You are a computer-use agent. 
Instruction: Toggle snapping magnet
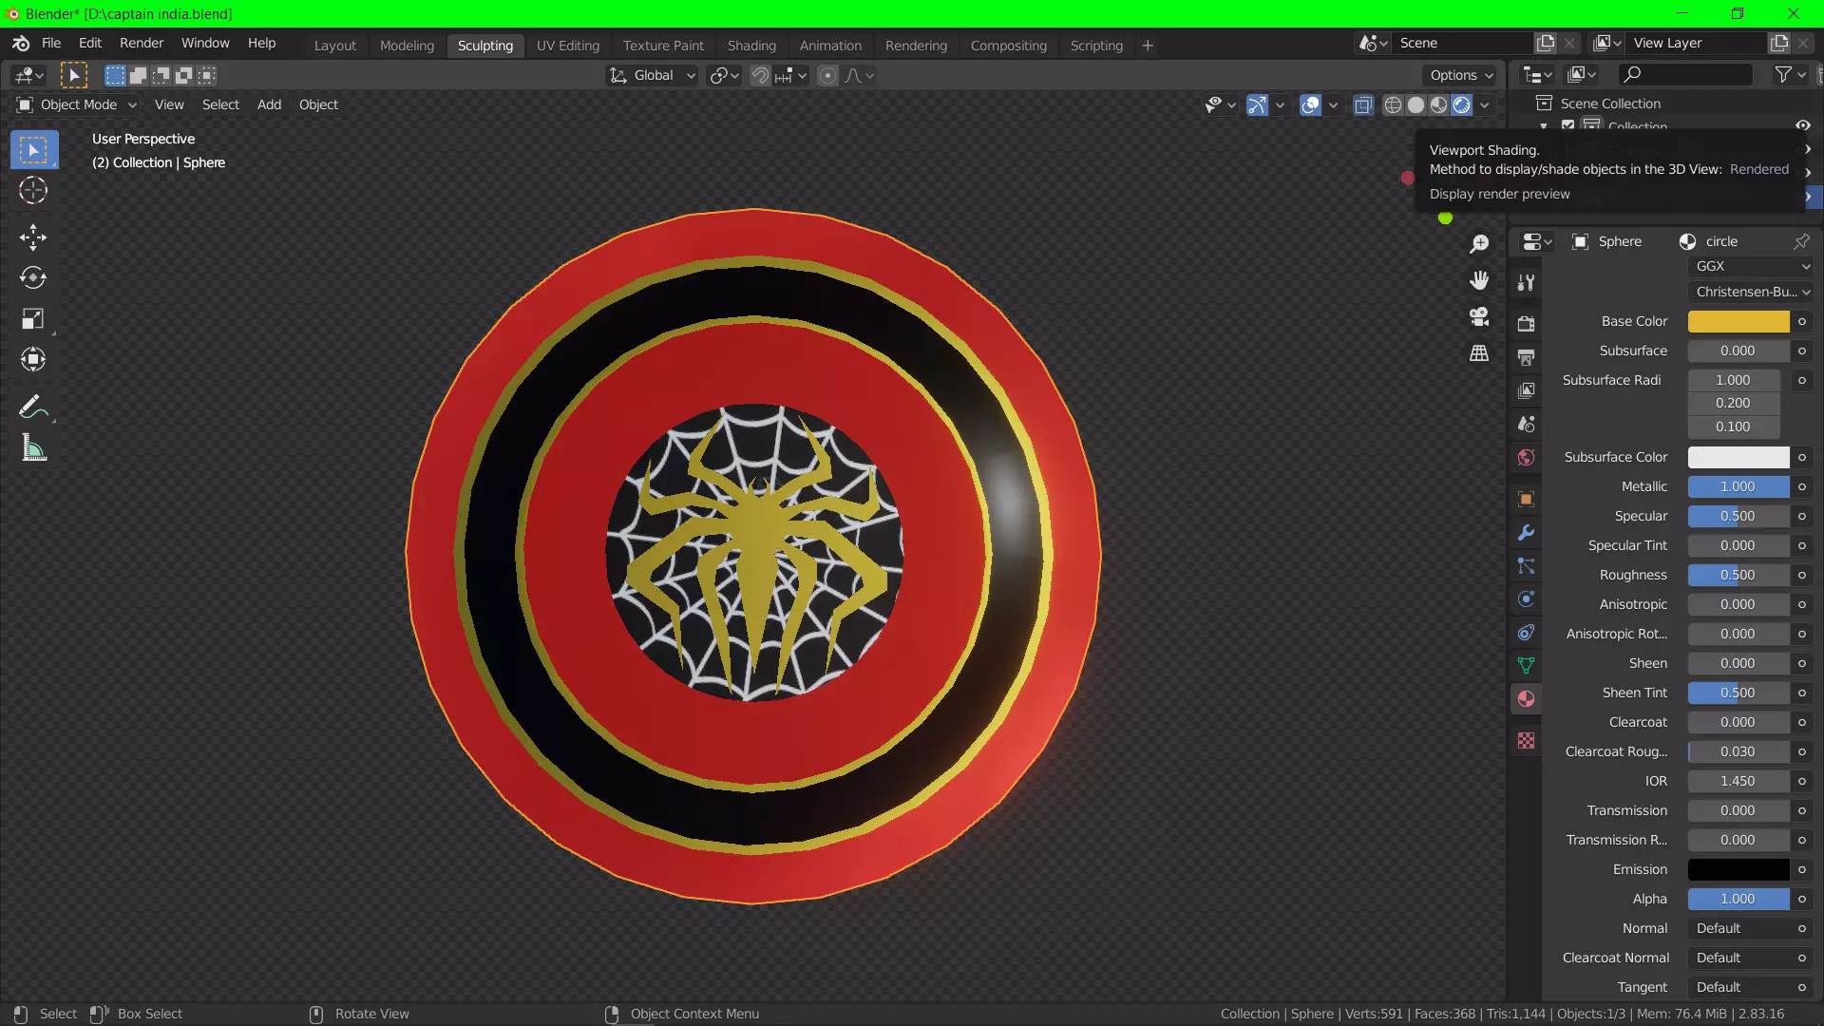(x=760, y=75)
